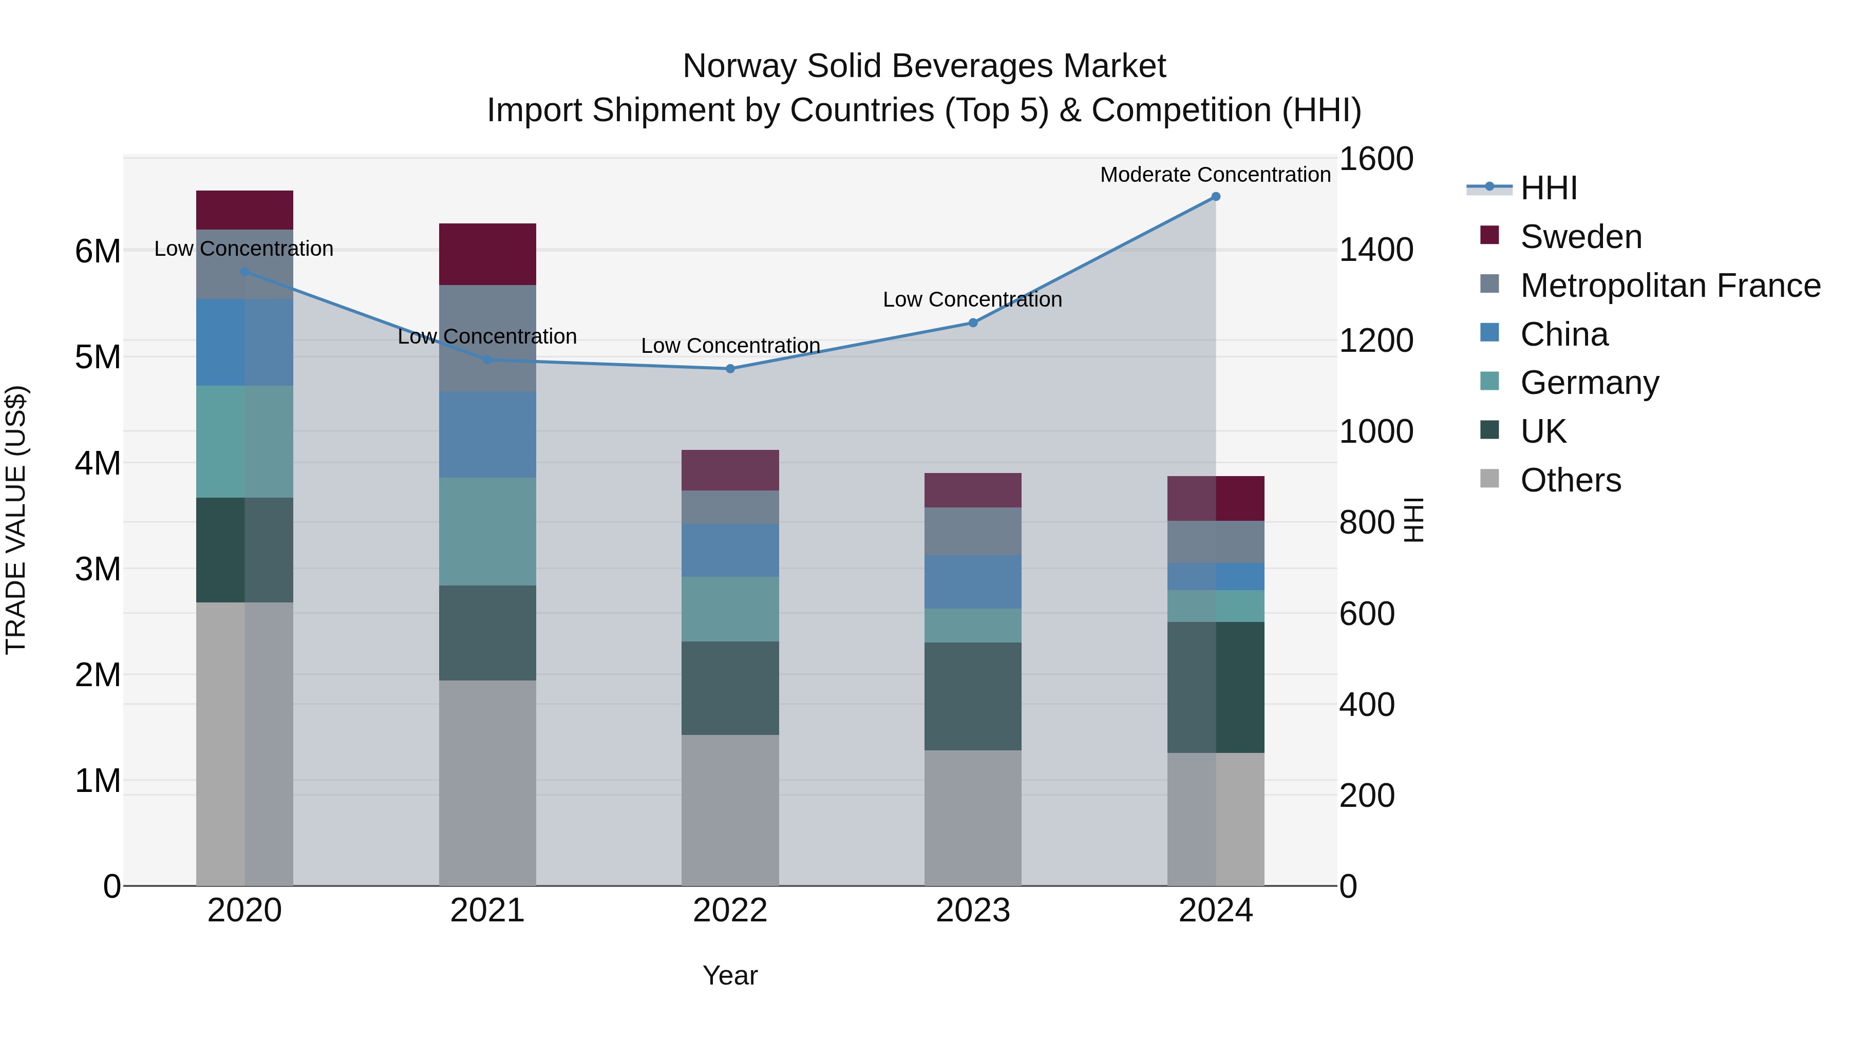Click the 2020 x-axis label
The image size is (1849, 1040).
tap(245, 911)
